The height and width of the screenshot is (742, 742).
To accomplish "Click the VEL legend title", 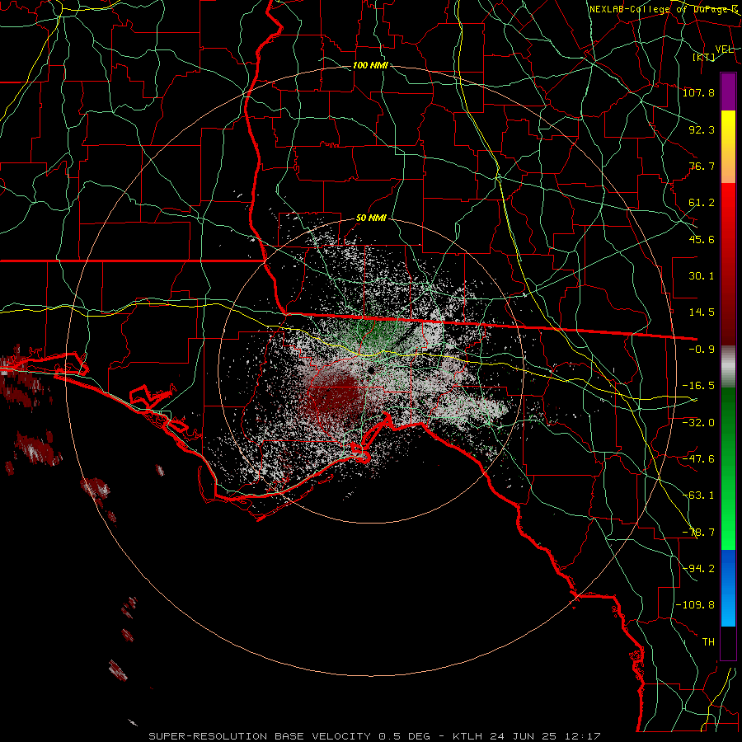I will (724, 49).
